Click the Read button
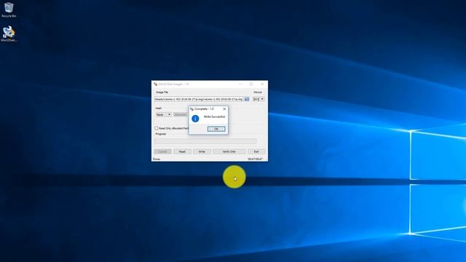This screenshot has height=262, width=466. (x=182, y=151)
